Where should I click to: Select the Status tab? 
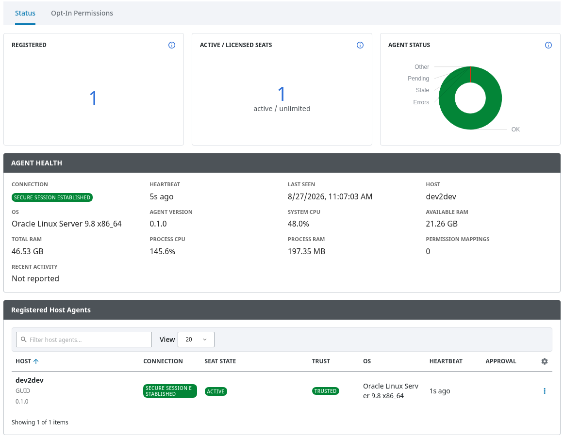point(25,13)
